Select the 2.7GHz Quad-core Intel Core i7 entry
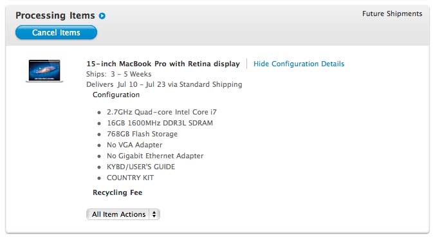The image size is (435, 240). pos(162,112)
